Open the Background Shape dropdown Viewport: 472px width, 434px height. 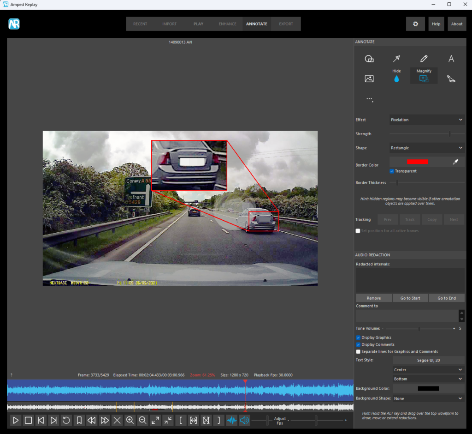[x=428, y=398]
